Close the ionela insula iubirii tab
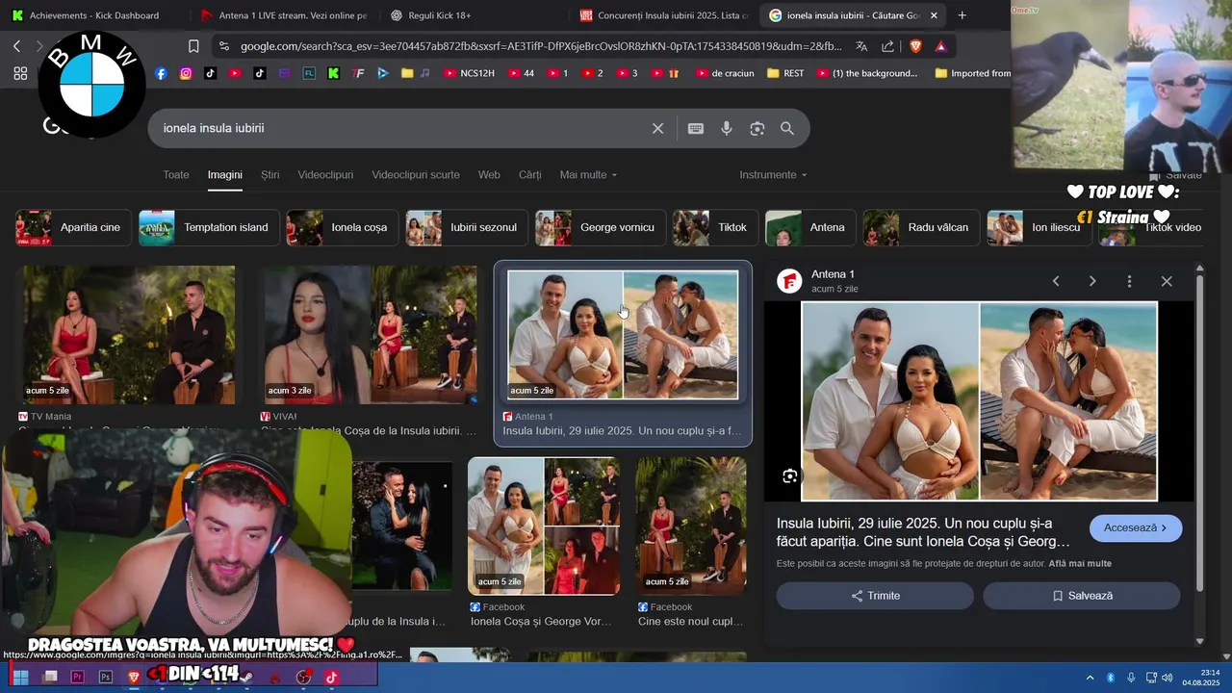Screen dimensions: 1232x693 [934, 15]
